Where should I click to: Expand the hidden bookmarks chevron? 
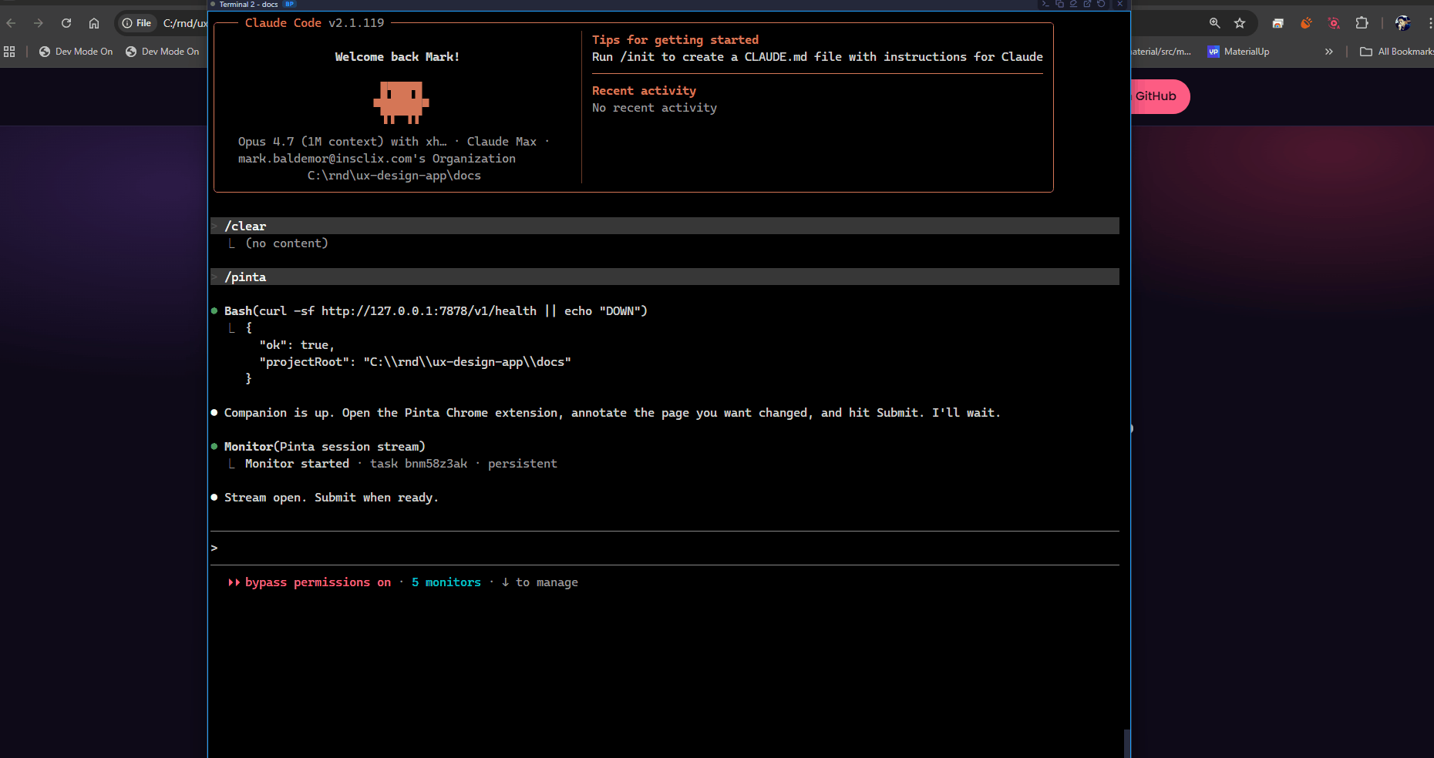pyautogui.click(x=1328, y=52)
